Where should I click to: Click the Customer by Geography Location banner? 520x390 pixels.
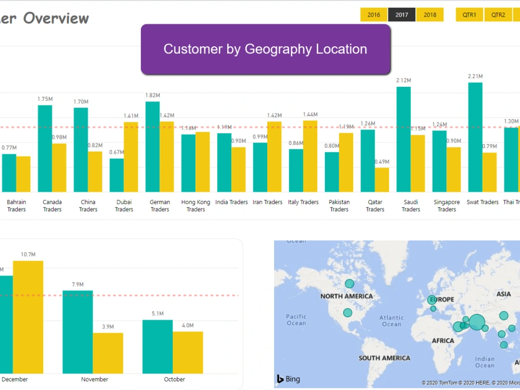point(265,49)
